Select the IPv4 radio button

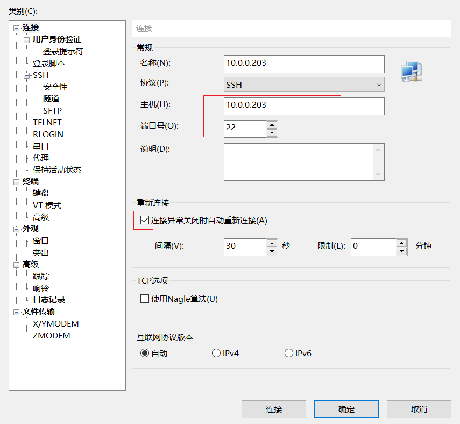click(x=216, y=354)
